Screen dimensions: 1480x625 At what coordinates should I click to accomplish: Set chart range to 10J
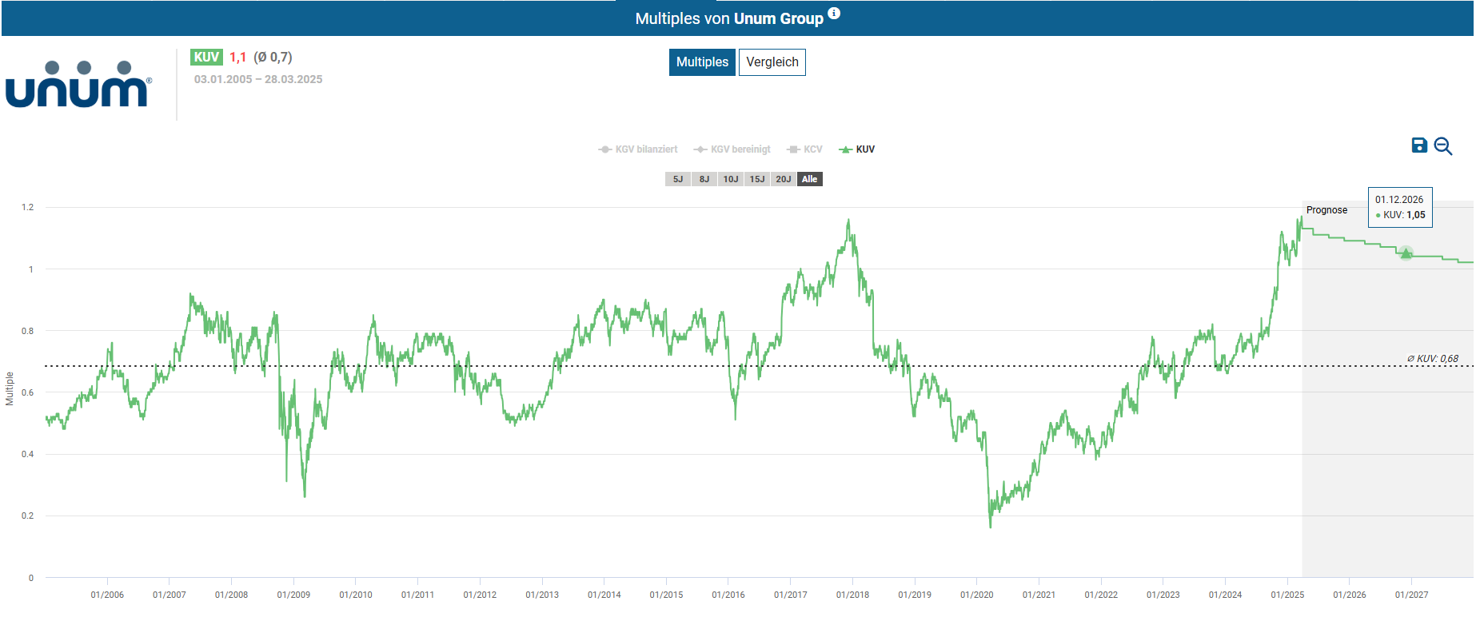click(731, 179)
